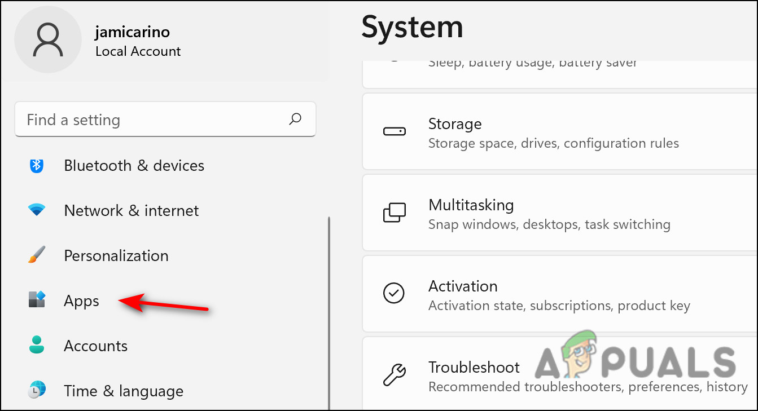
Task: Select the Multitasking windows icon
Action: [395, 213]
